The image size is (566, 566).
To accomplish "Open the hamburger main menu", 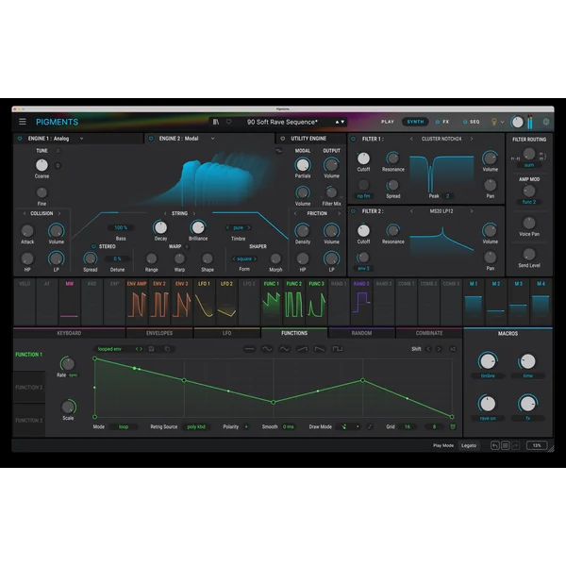I will (23, 122).
